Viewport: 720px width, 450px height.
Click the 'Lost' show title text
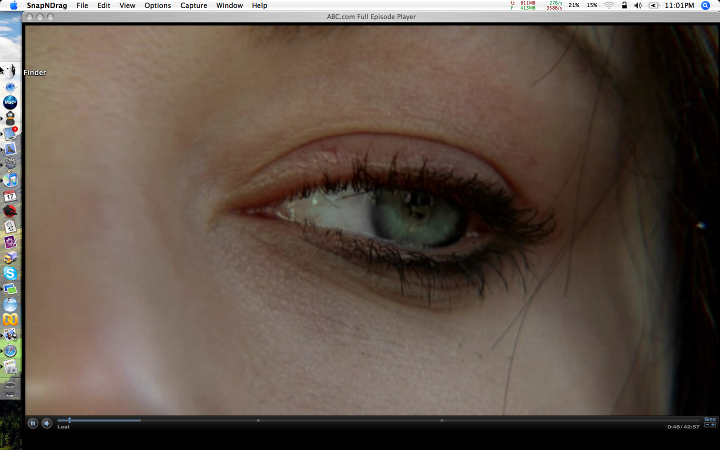pos(63,426)
